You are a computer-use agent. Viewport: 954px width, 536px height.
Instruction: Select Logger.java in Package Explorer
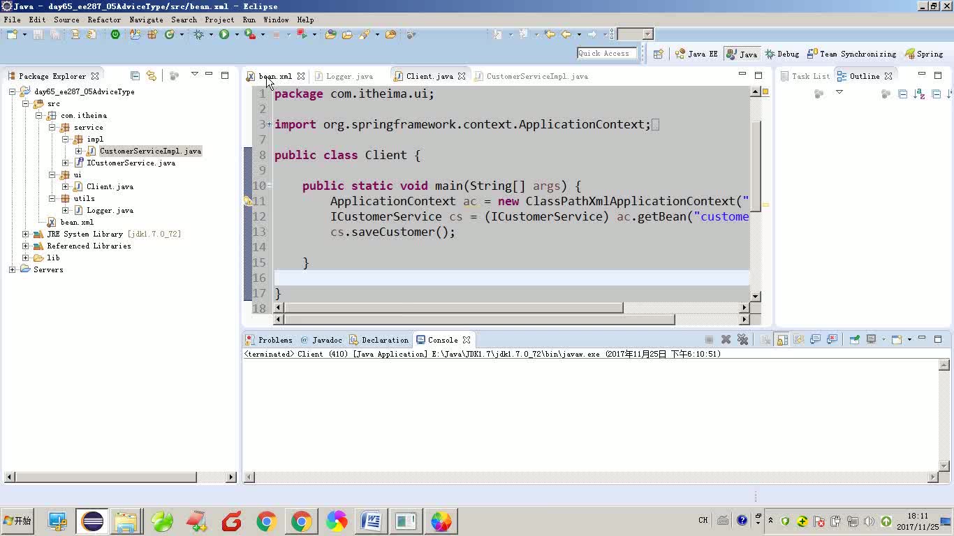pos(110,210)
